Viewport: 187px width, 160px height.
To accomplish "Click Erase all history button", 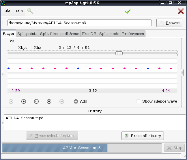I will (x=143, y=136).
